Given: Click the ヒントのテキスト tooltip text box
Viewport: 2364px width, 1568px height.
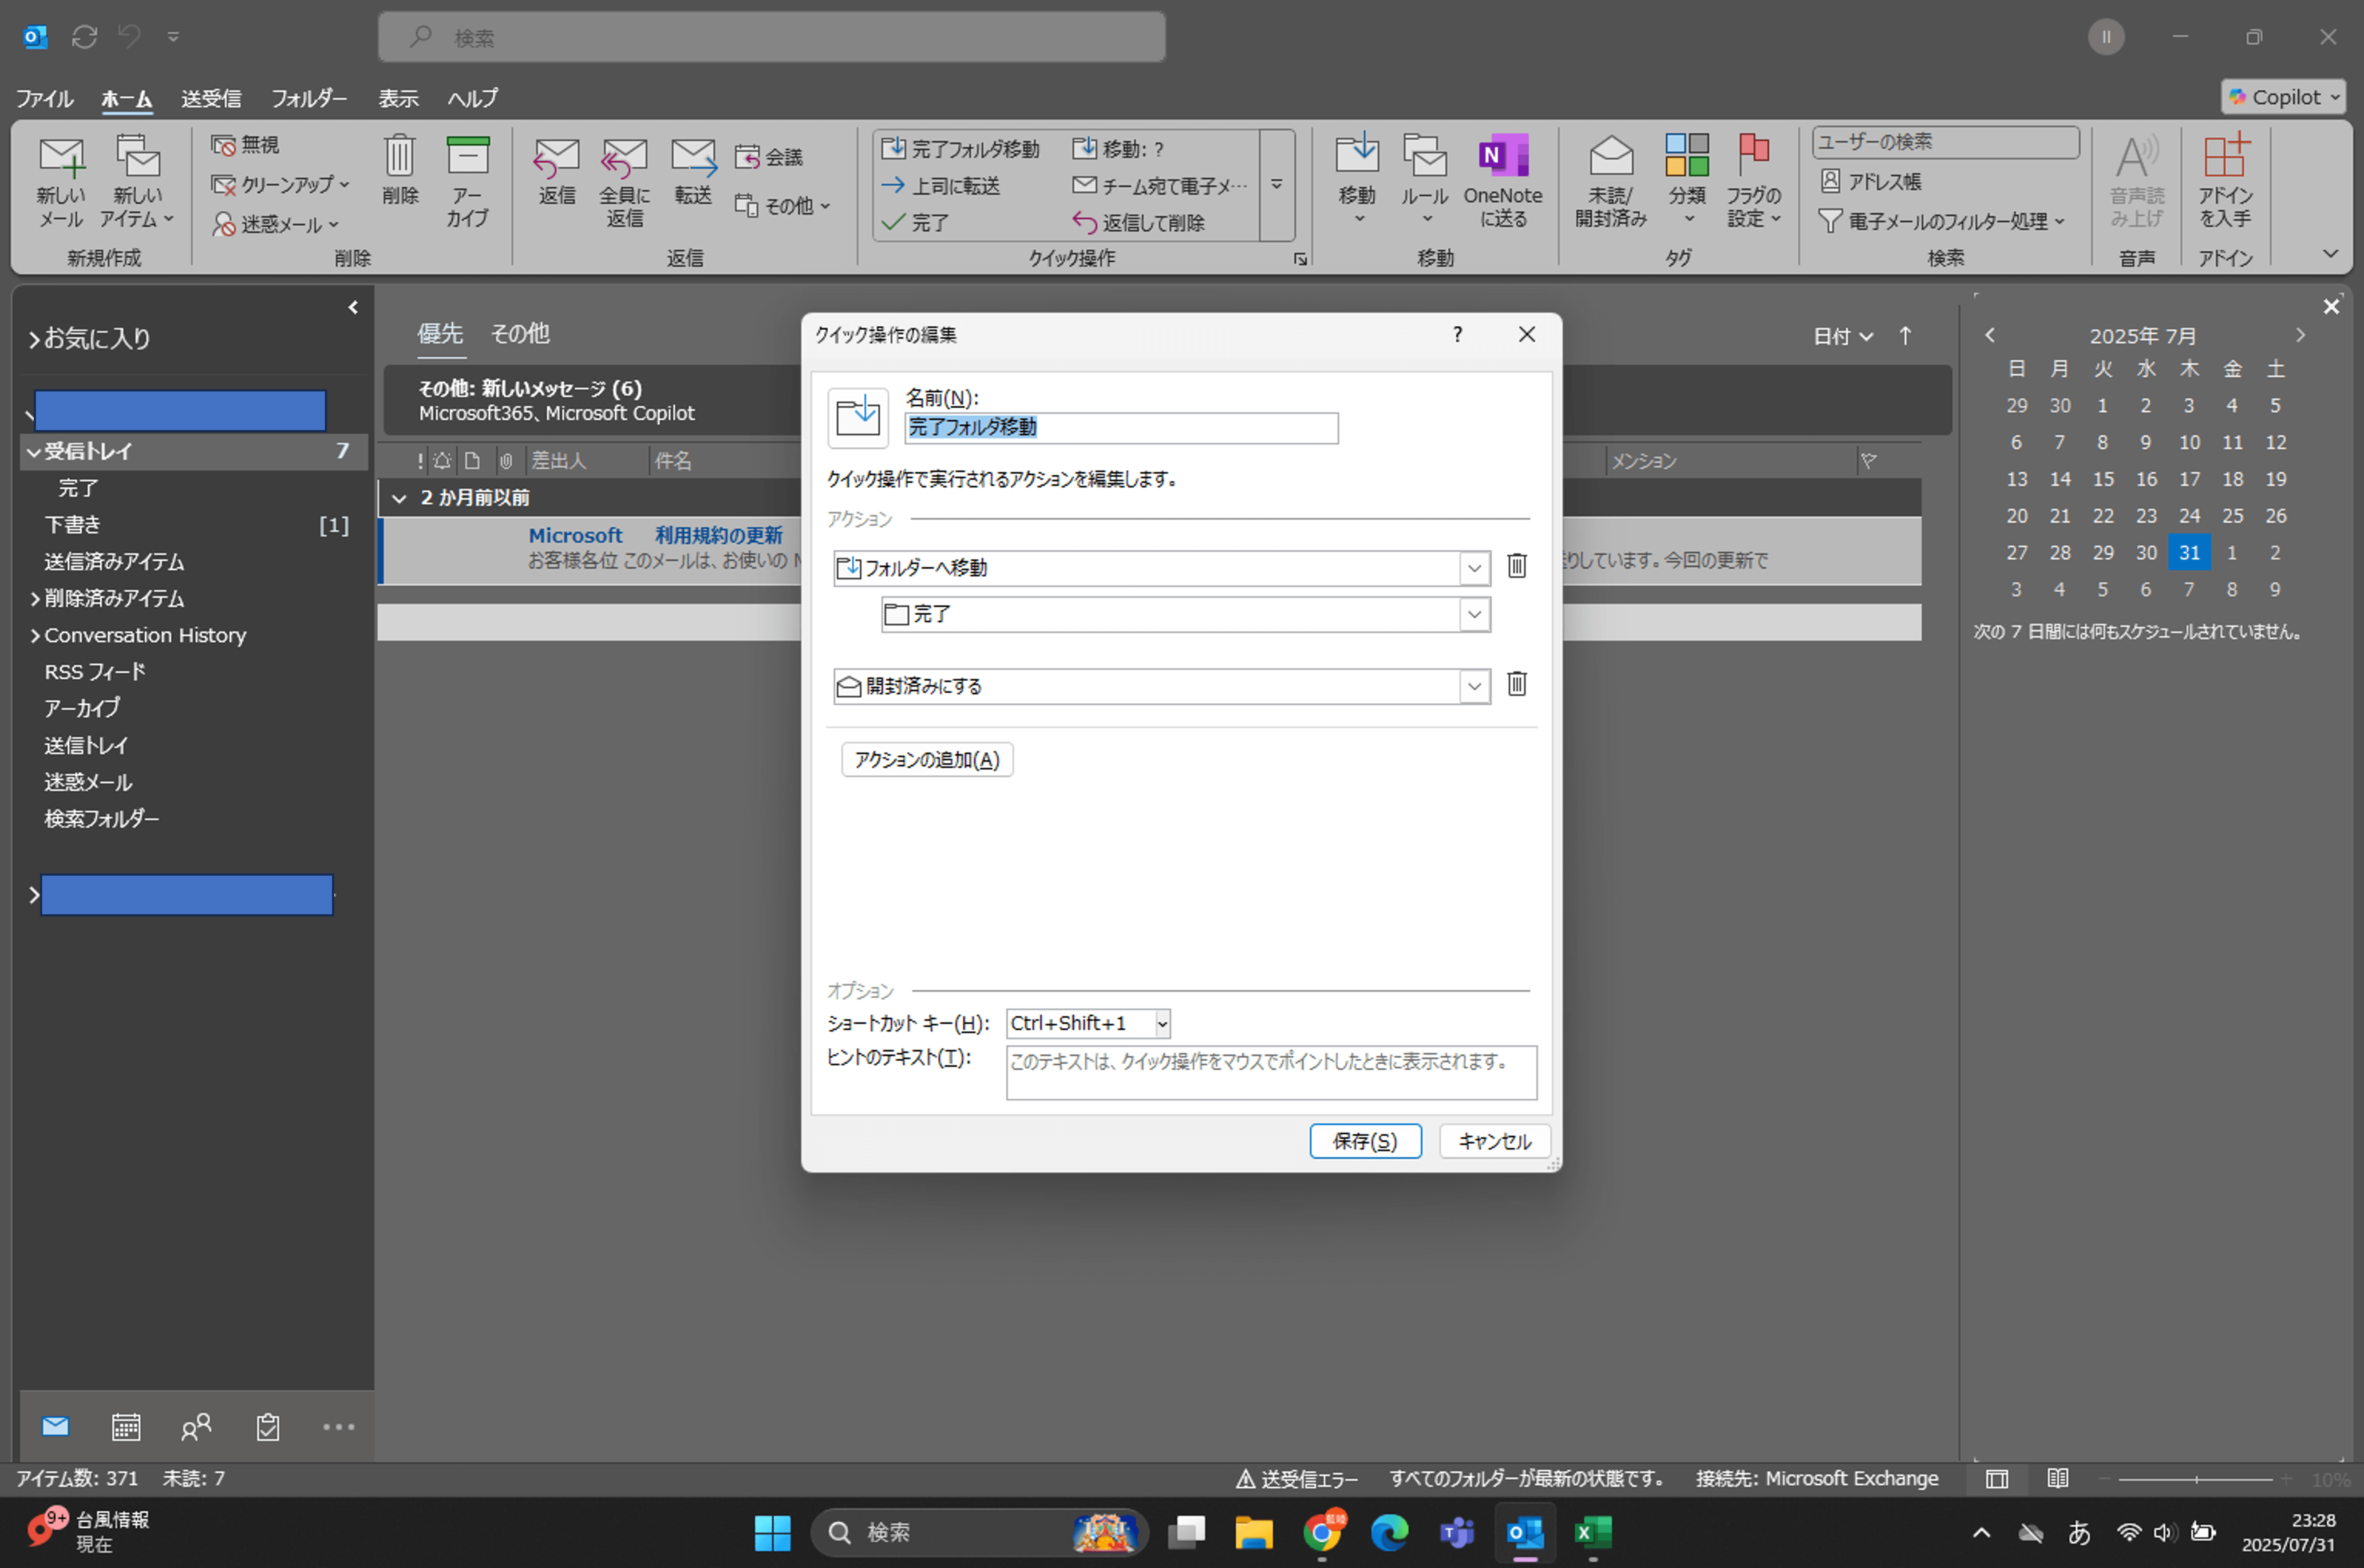Looking at the screenshot, I should tap(1271, 1073).
